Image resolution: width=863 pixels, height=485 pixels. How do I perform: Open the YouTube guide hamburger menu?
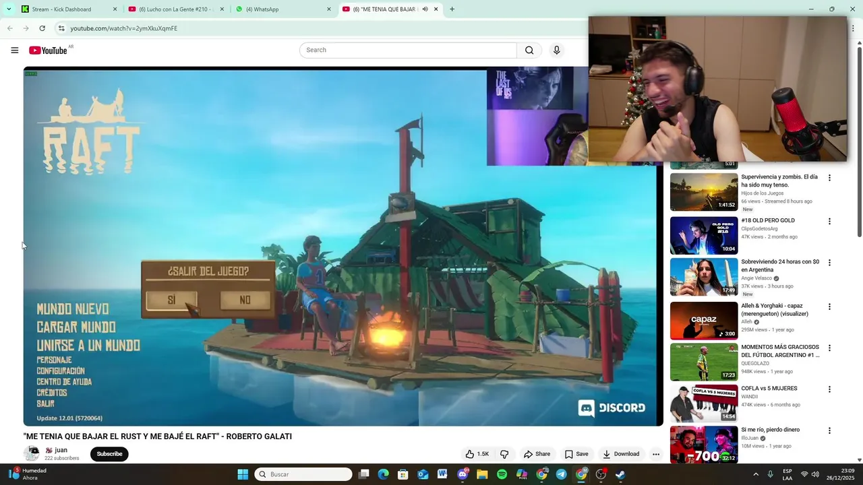pyautogui.click(x=15, y=51)
